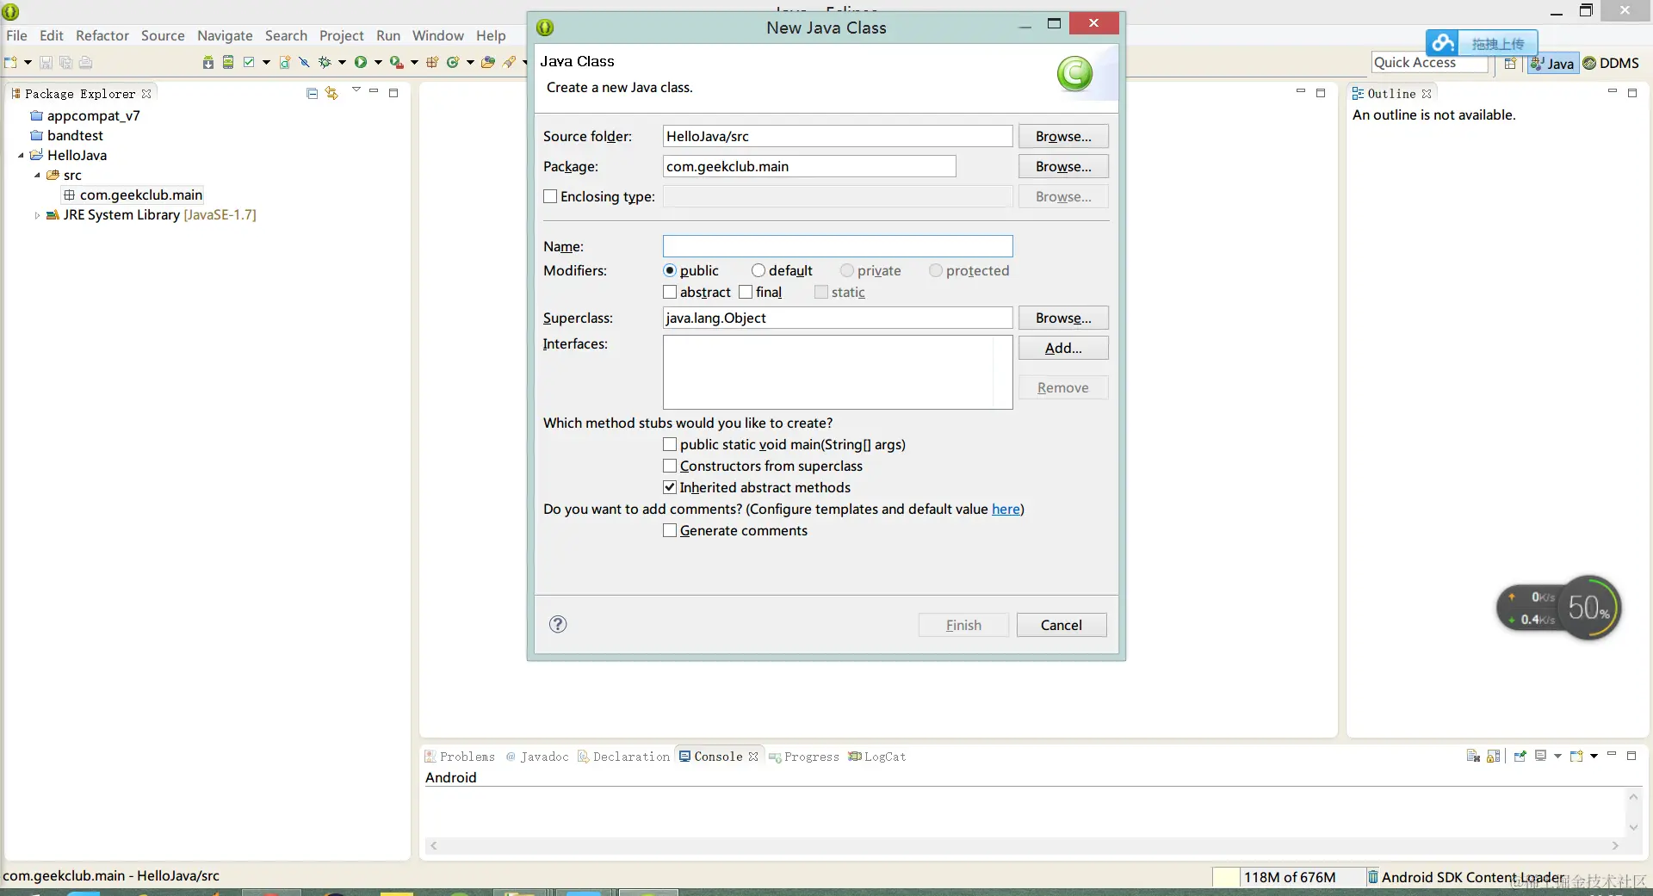
Task: Switch to the Problems tab
Action: (460, 757)
